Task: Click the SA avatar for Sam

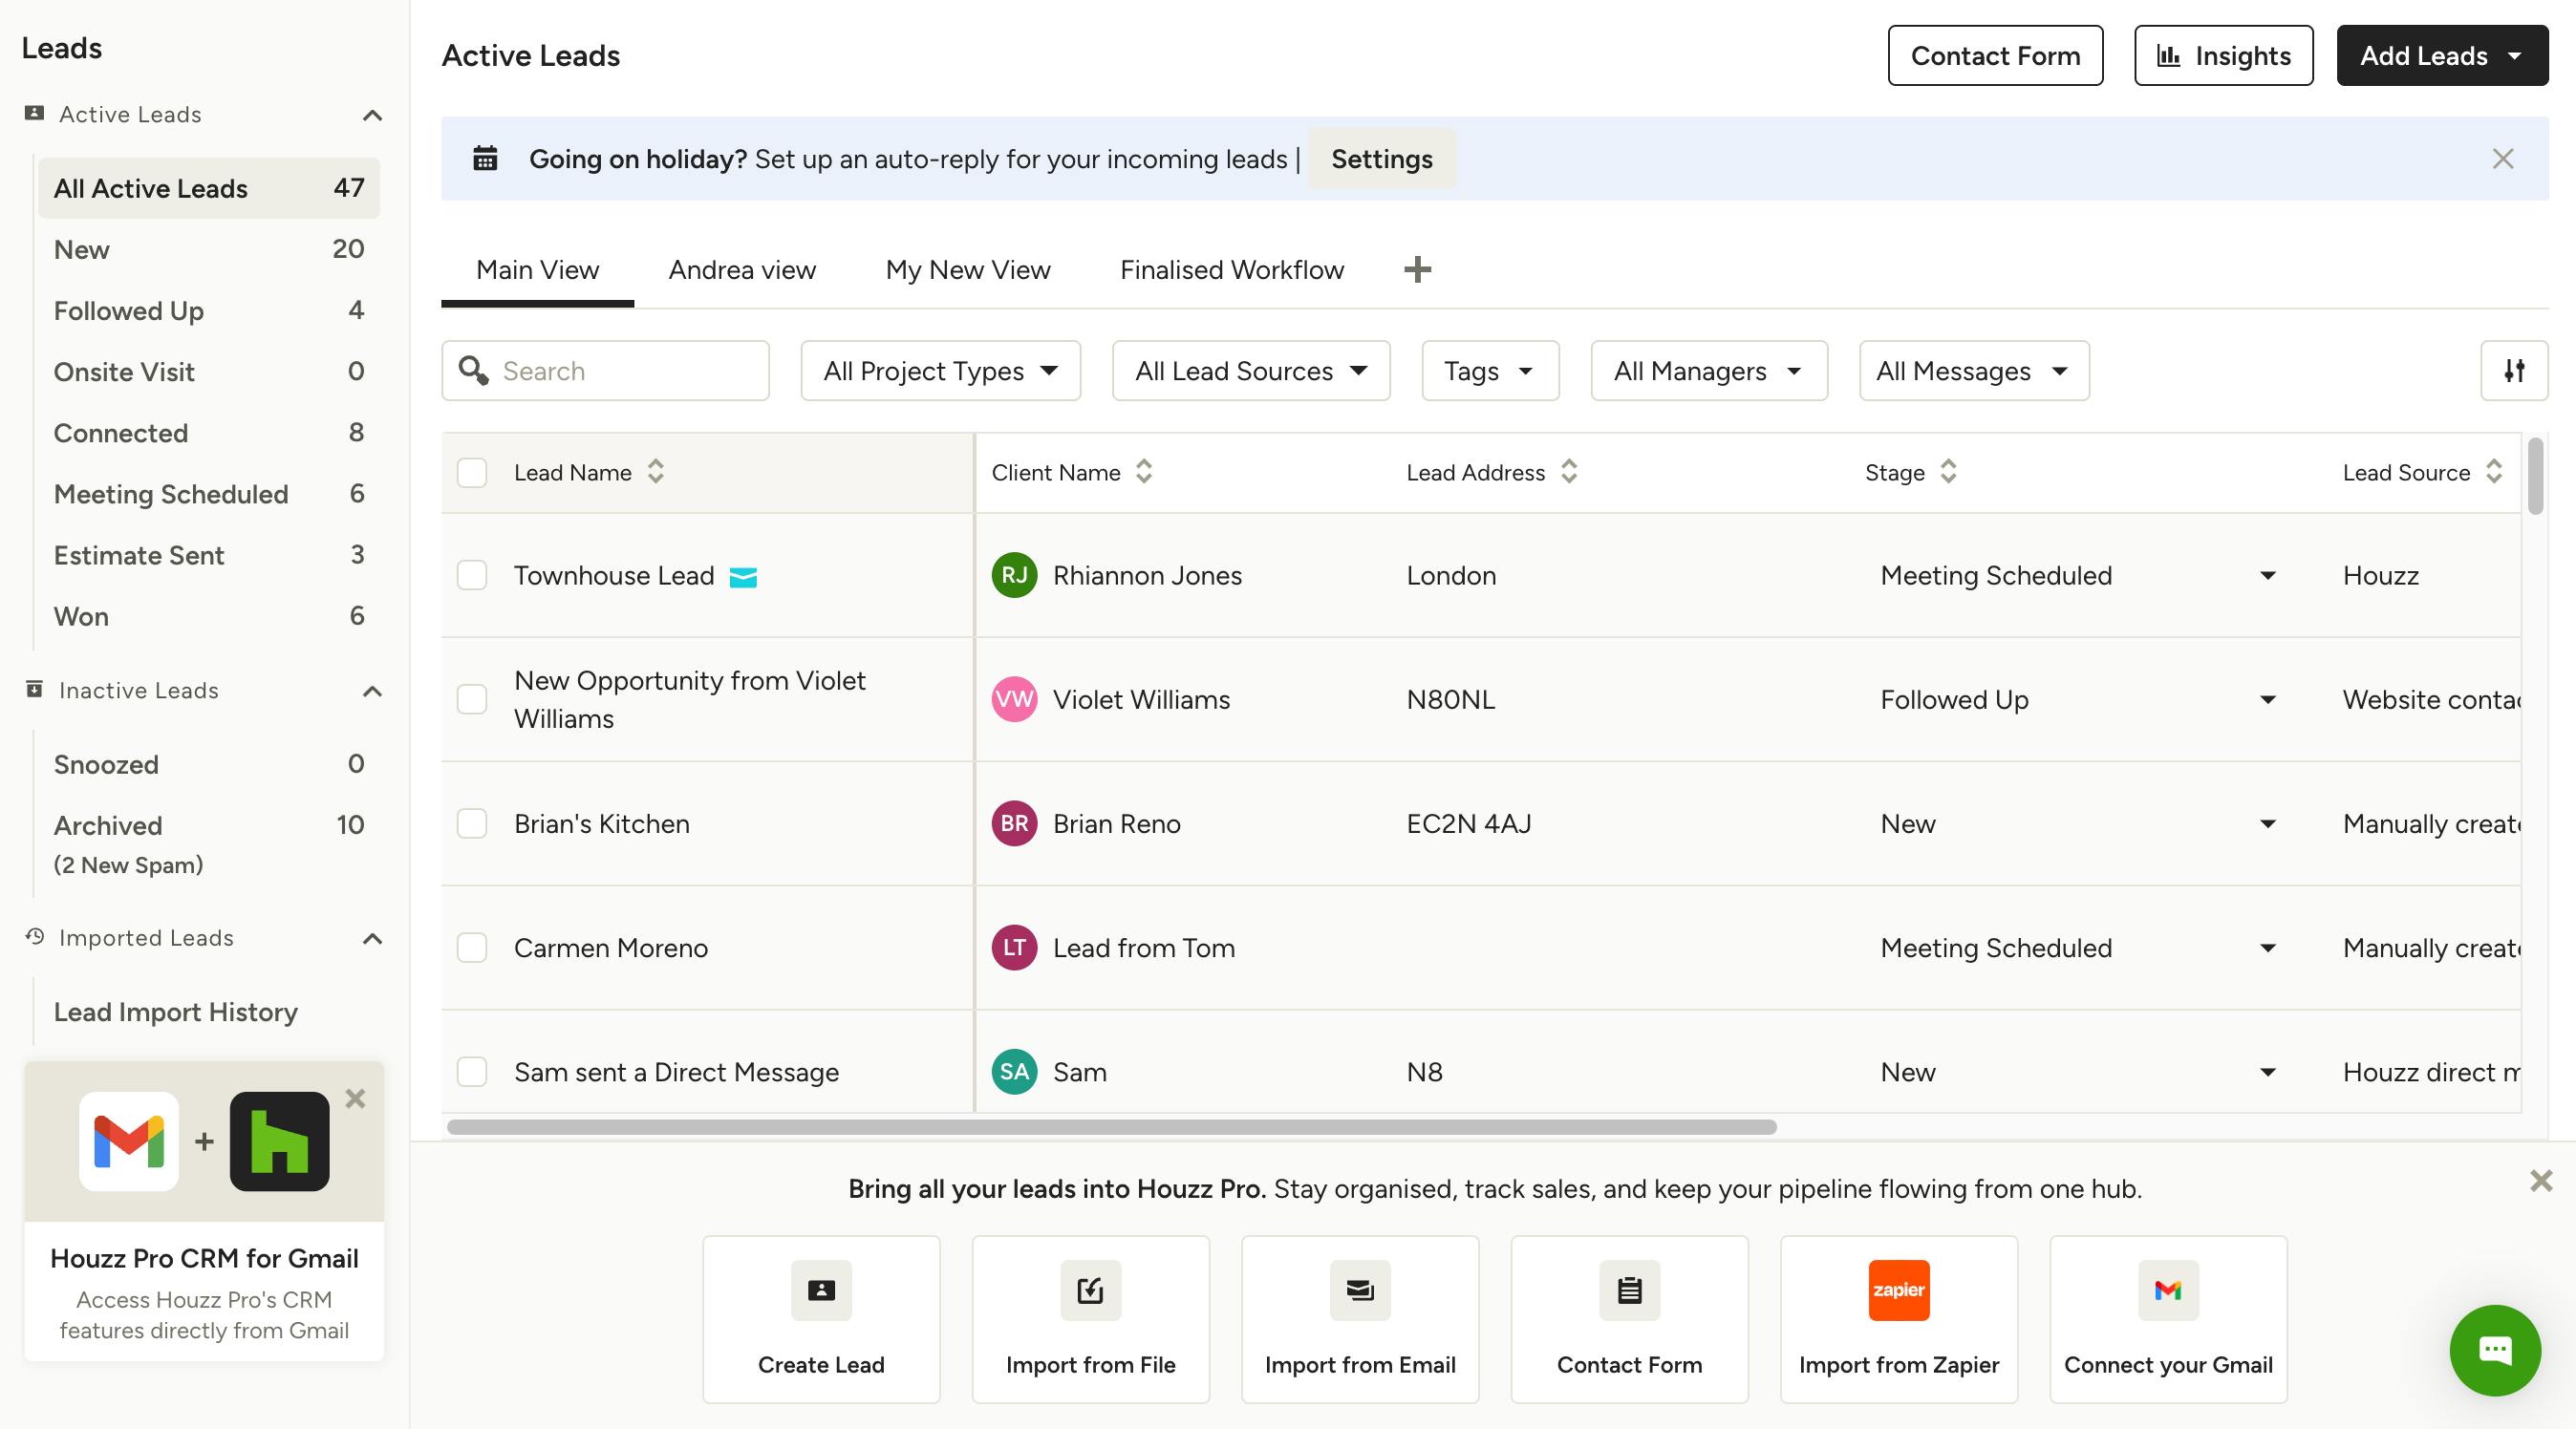Action: point(1014,1071)
